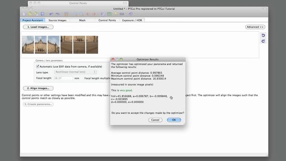286x161 pixels.
Task: Open the Exposure / HDR tab
Action: pyautogui.click(x=132, y=20)
